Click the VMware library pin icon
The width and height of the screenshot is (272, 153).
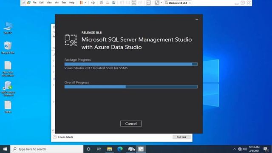[x=24, y=3]
